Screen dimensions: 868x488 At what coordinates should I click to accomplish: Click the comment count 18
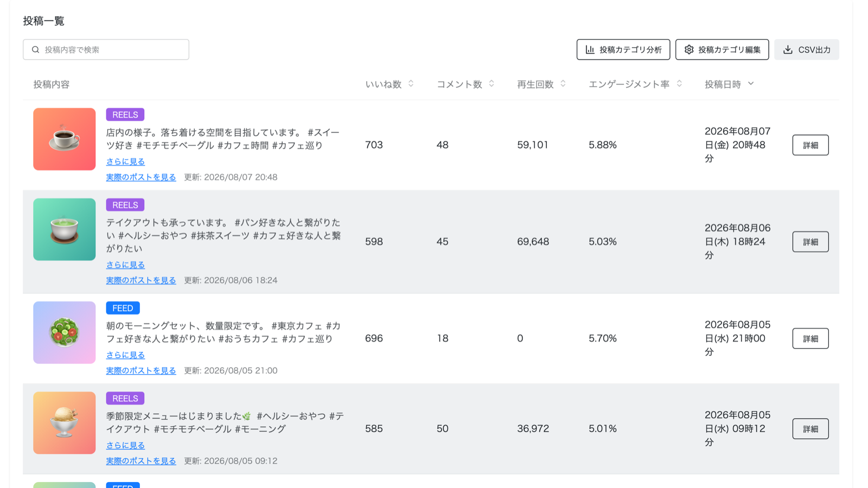pos(443,338)
